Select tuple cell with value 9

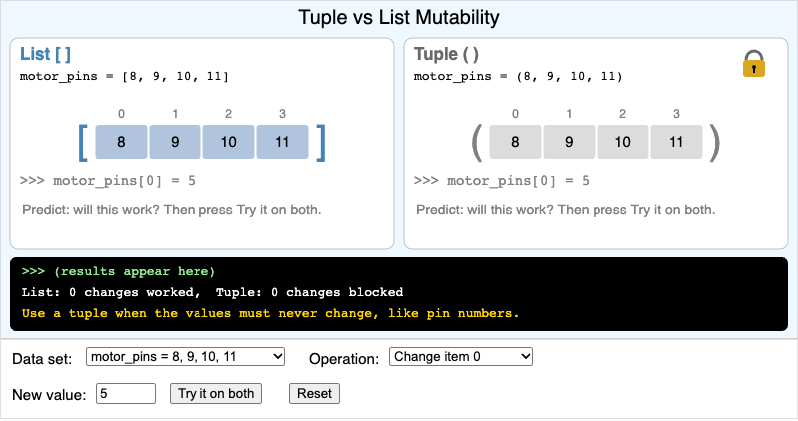click(x=569, y=142)
